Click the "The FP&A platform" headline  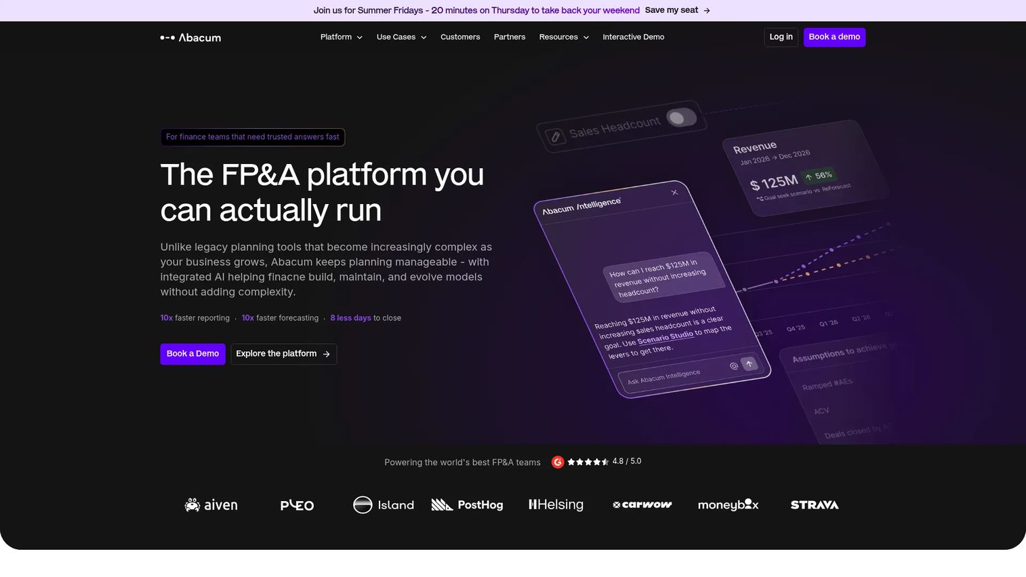(322, 193)
